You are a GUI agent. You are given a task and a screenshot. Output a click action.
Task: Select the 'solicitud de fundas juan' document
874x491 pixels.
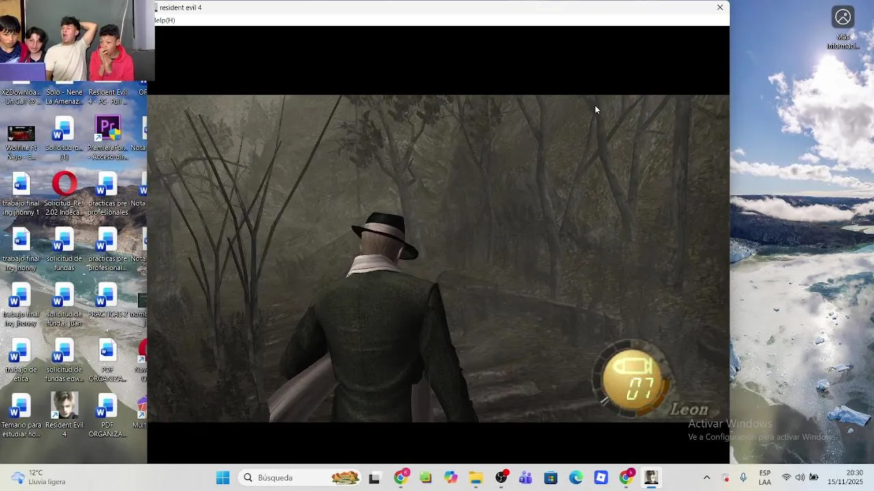coord(64,305)
